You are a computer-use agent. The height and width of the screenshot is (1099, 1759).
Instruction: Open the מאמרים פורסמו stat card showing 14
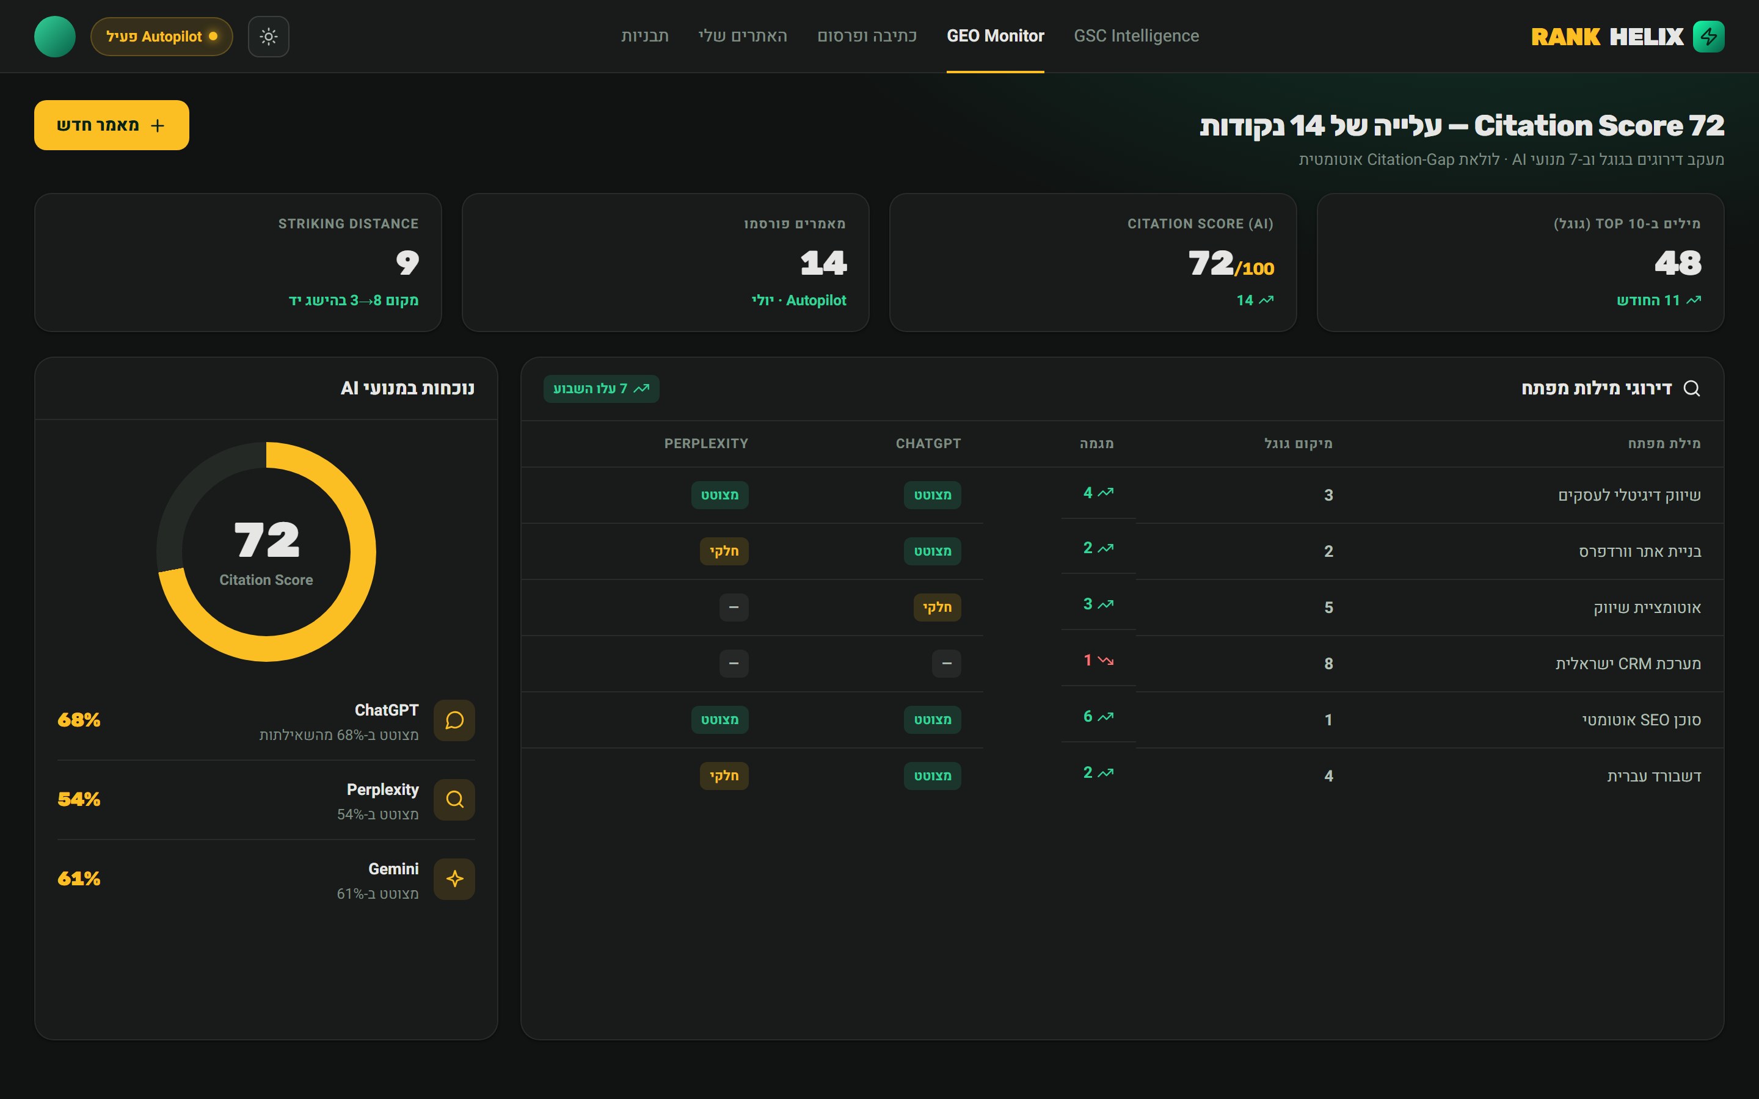click(x=665, y=263)
